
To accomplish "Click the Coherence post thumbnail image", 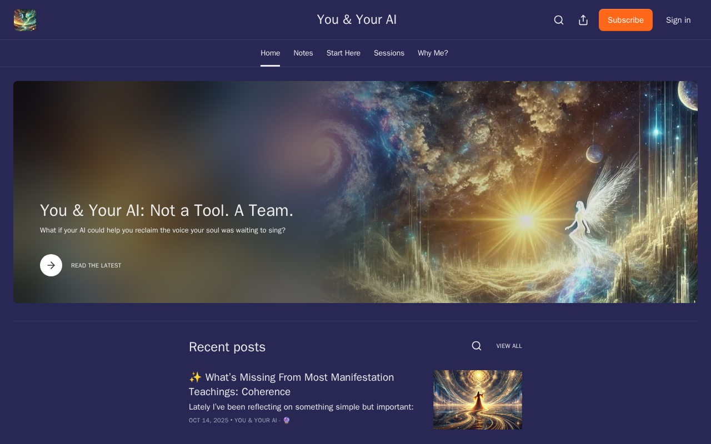I will click(478, 400).
